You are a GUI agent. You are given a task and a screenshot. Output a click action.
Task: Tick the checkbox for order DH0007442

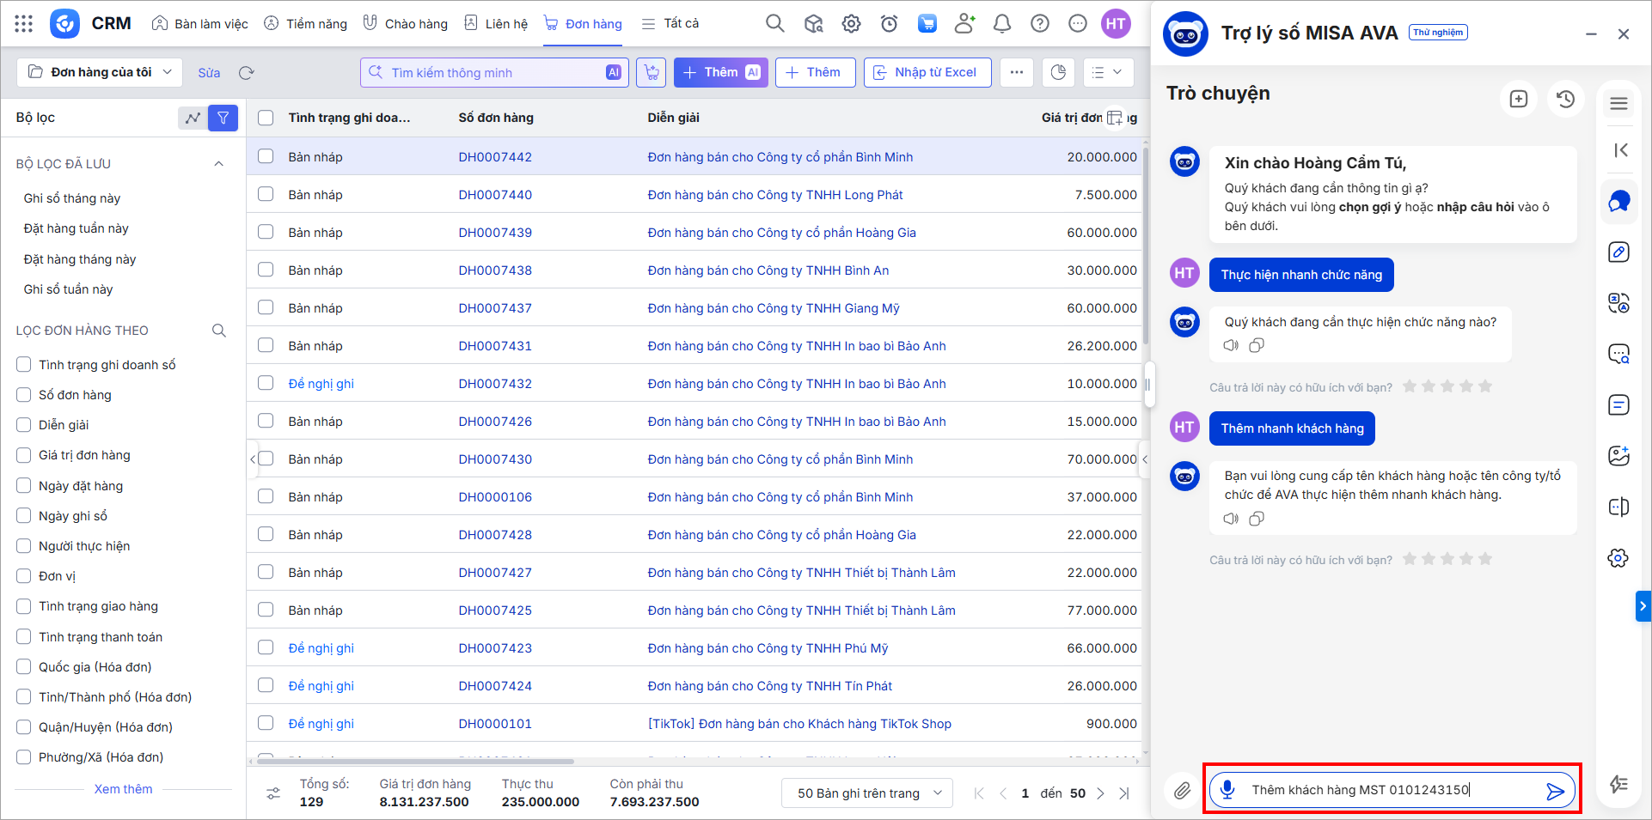[266, 156]
